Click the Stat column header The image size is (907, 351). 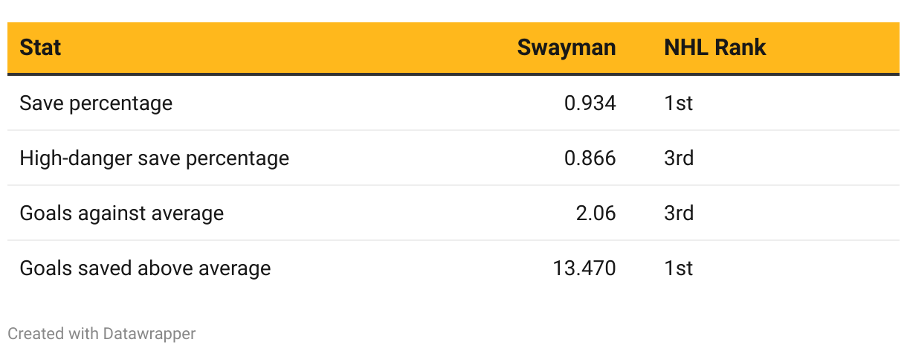pyautogui.click(x=40, y=48)
